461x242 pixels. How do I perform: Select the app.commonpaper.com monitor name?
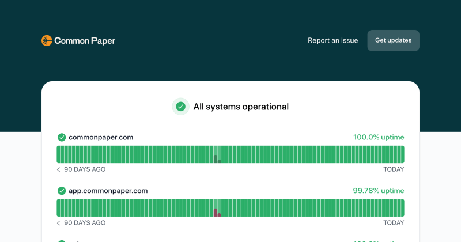[108, 191]
